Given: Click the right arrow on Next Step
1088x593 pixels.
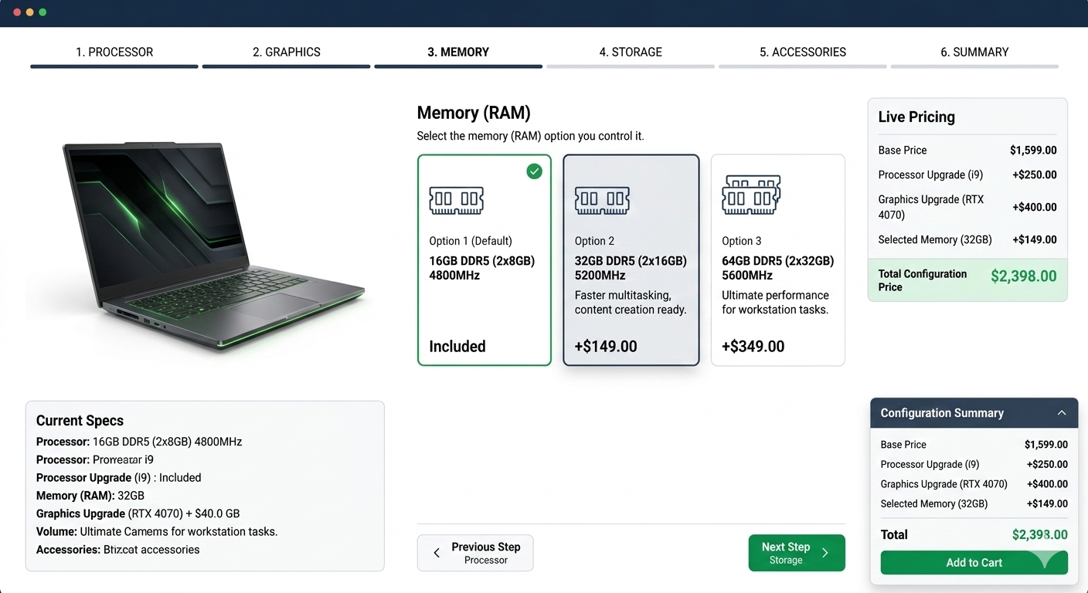Looking at the screenshot, I should tap(825, 553).
